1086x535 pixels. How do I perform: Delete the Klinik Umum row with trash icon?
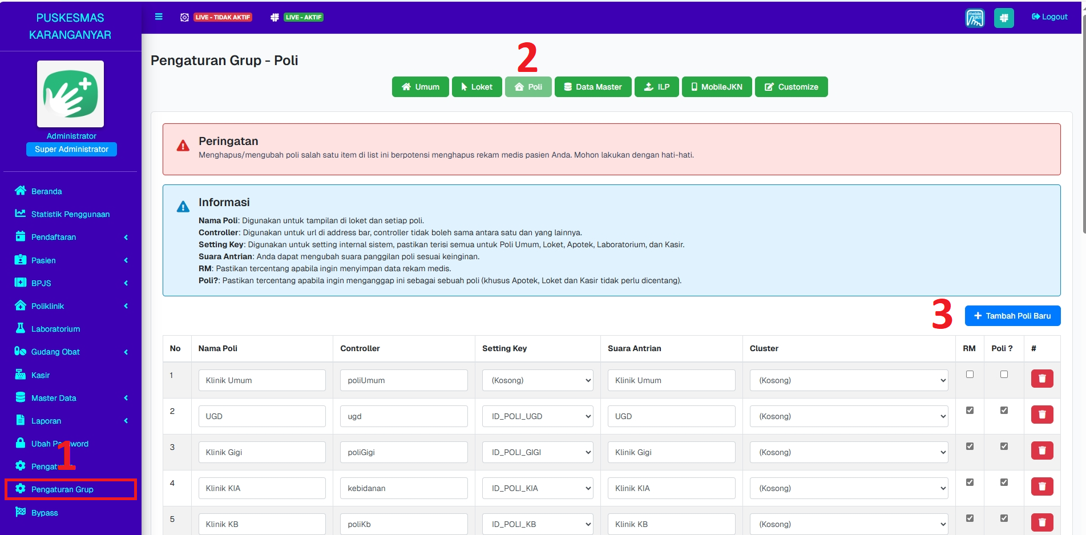1041,379
